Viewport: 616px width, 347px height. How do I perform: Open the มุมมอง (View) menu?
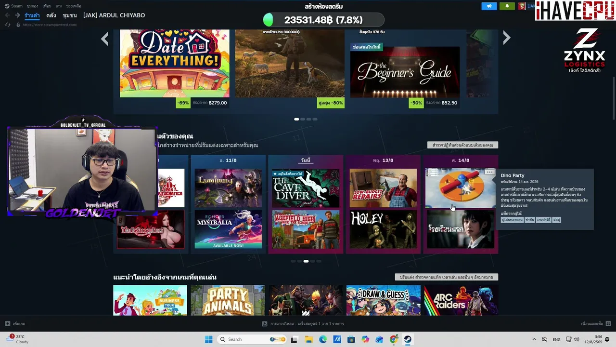point(32,6)
